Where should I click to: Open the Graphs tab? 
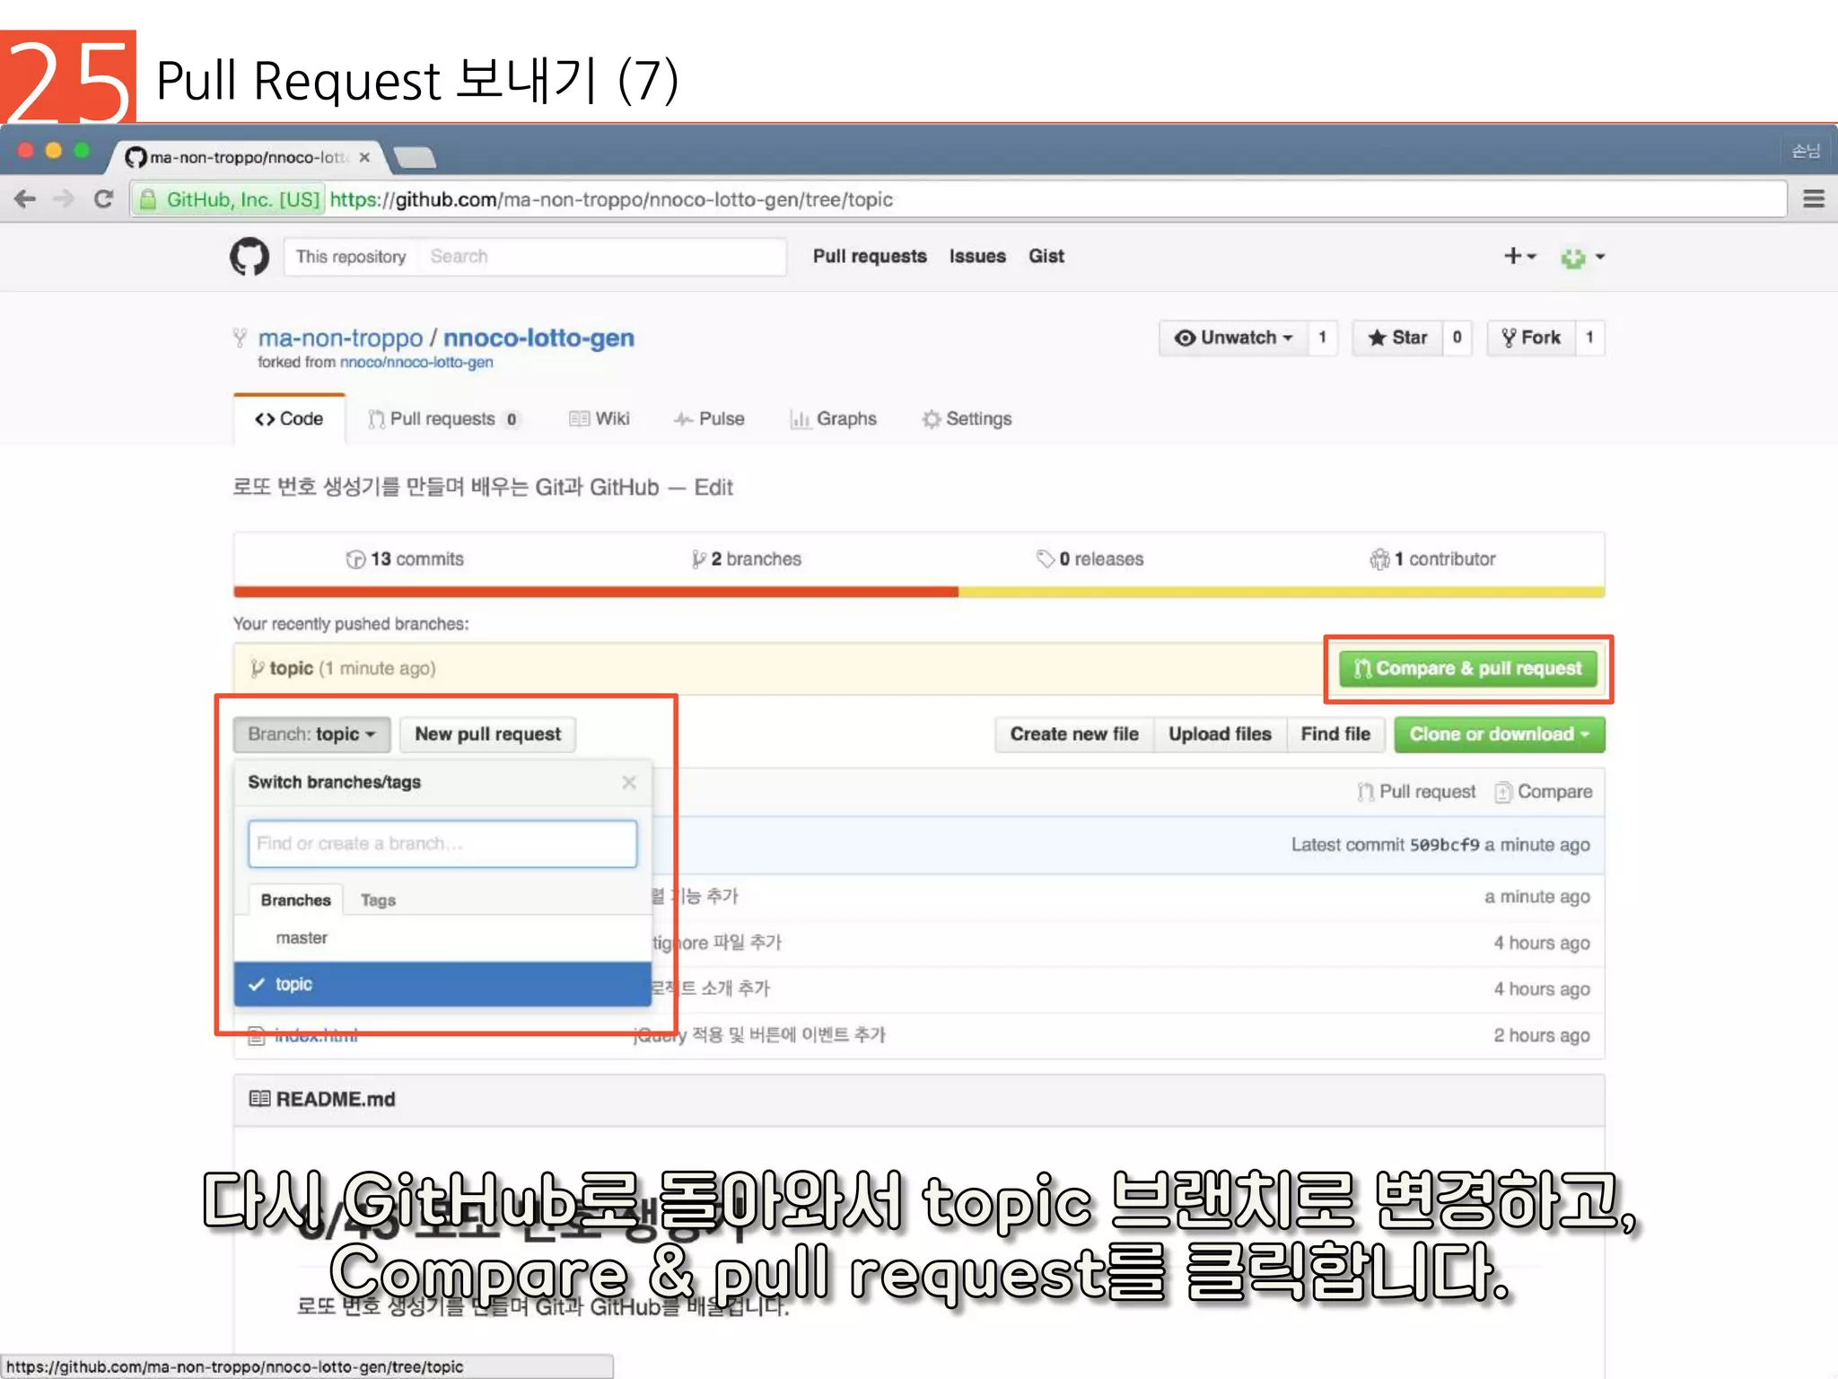834,419
